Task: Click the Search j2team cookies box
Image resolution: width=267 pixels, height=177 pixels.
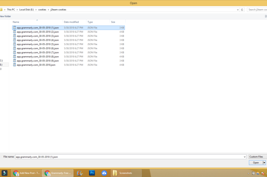Action: (x=257, y=10)
